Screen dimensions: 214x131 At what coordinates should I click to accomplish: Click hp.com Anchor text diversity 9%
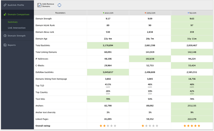[x=192, y=112]
